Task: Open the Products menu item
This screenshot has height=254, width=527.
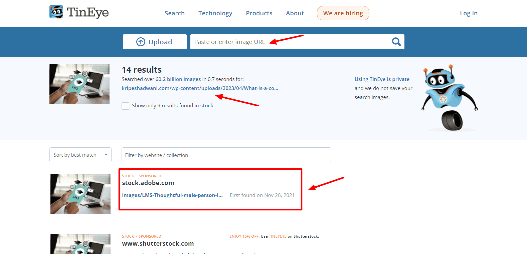Action: (259, 13)
